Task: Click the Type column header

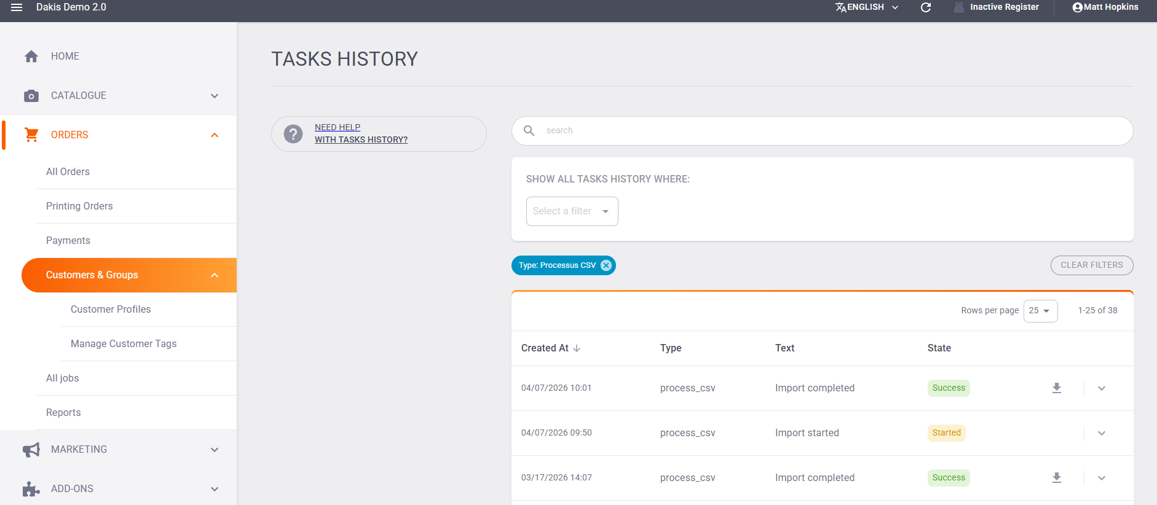Action: pyautogui.click(x=671, y=348)
